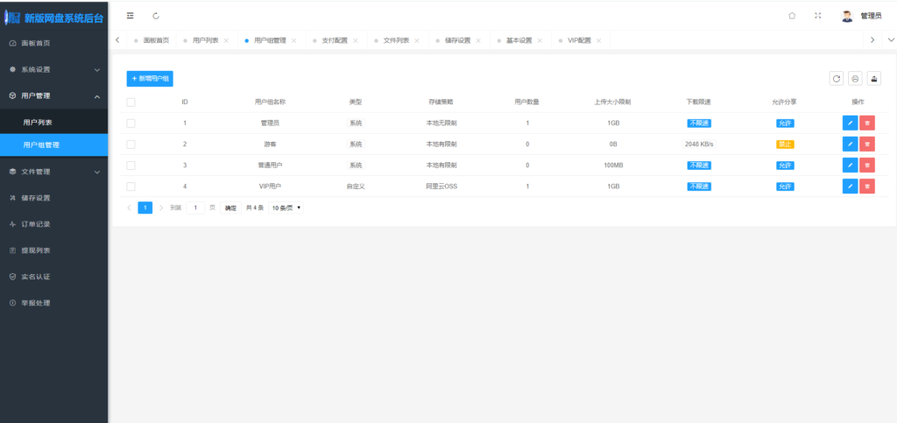Screen dimensions: 897x423
Task: Reload the table with the refresh icon
Action: click(x=837, y=79)
